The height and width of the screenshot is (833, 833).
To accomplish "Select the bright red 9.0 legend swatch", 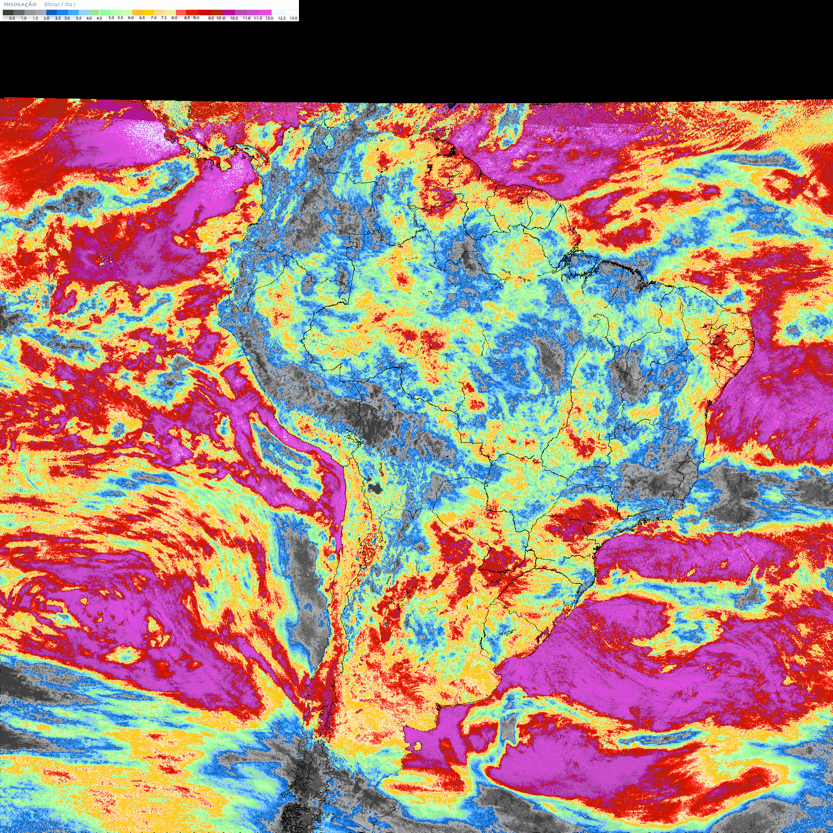I will click(x=192, y=12).
